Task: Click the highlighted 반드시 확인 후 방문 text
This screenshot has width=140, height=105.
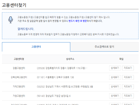Action: 78,21
